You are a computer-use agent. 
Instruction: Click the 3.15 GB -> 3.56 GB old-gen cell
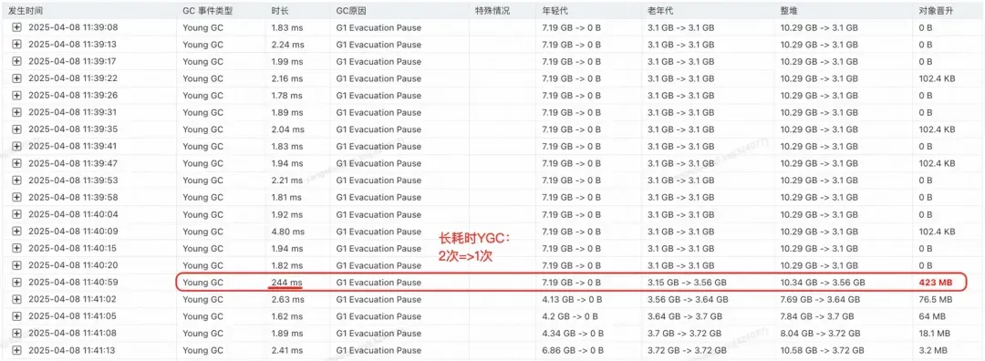[688, 283]
